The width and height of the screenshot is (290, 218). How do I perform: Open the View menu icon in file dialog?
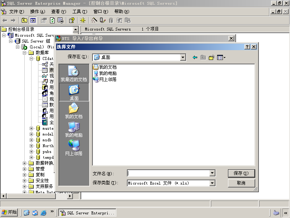point(221,57)
